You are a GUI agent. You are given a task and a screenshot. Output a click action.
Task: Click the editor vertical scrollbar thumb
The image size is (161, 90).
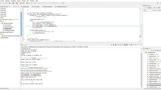140,36
